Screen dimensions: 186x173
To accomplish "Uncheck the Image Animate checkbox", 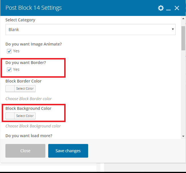I will (9, 51).
